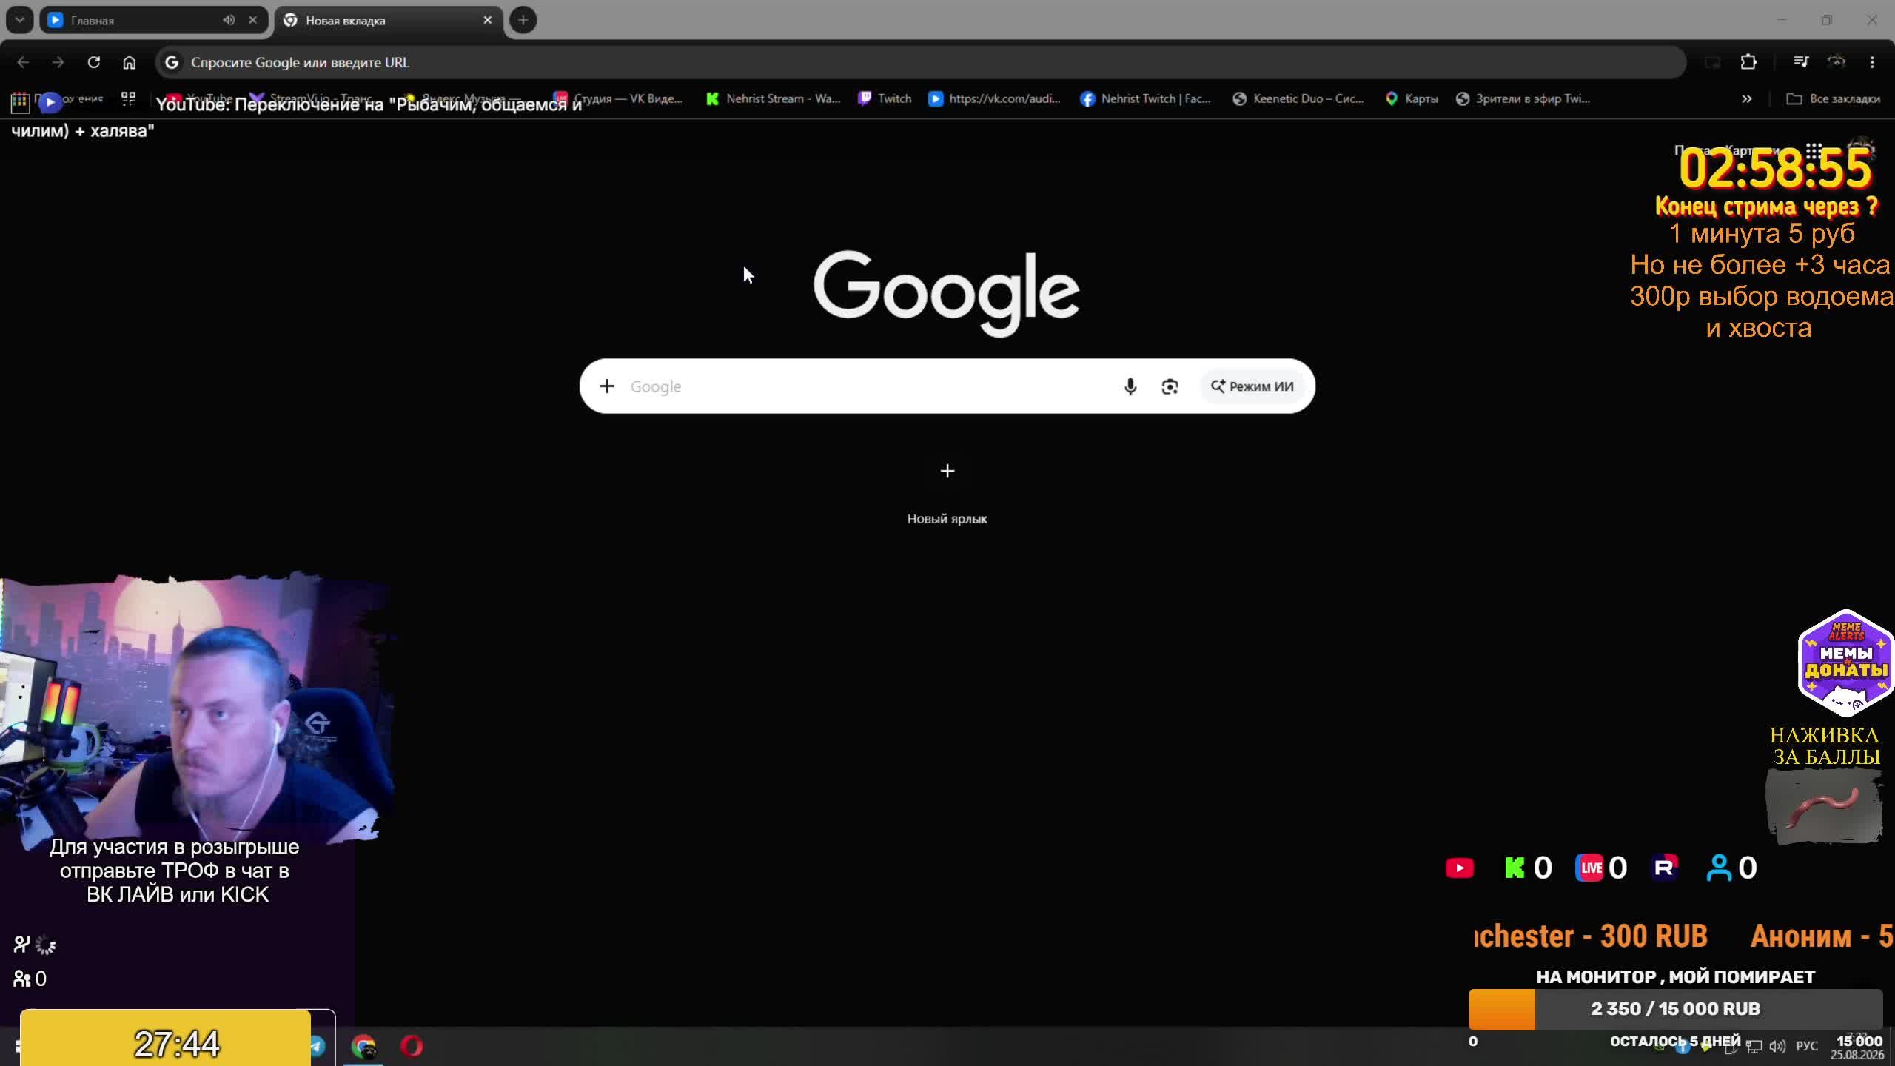Close the Главная tab
Viewport: 1895px width, 1066px height.
click(x=253, y=20)
